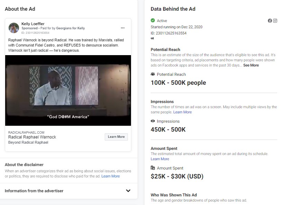
Task: Click the '$25K - $30K (USD)' amount value
Action: [x=177, y=176]
